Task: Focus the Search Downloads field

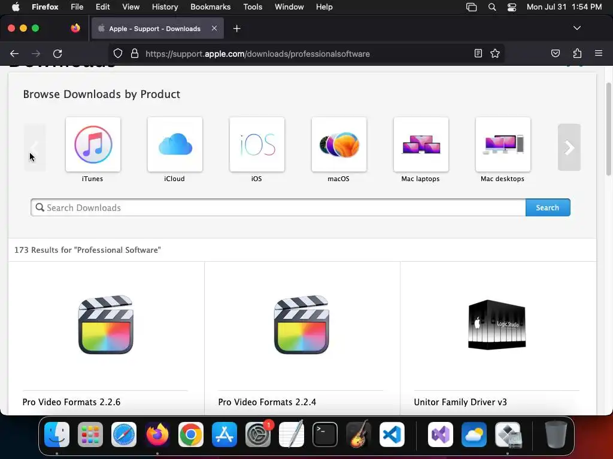Action: 278,207
